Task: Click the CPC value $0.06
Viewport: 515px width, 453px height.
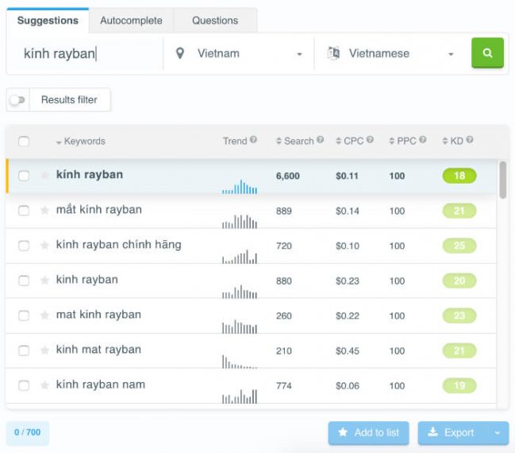Action: 348,385
